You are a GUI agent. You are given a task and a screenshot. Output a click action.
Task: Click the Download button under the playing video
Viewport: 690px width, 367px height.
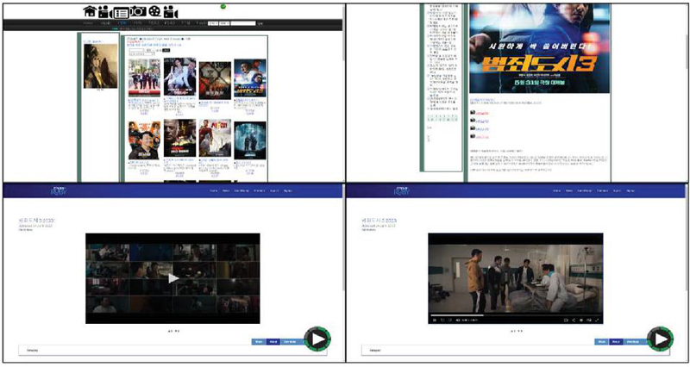(632, 341)
